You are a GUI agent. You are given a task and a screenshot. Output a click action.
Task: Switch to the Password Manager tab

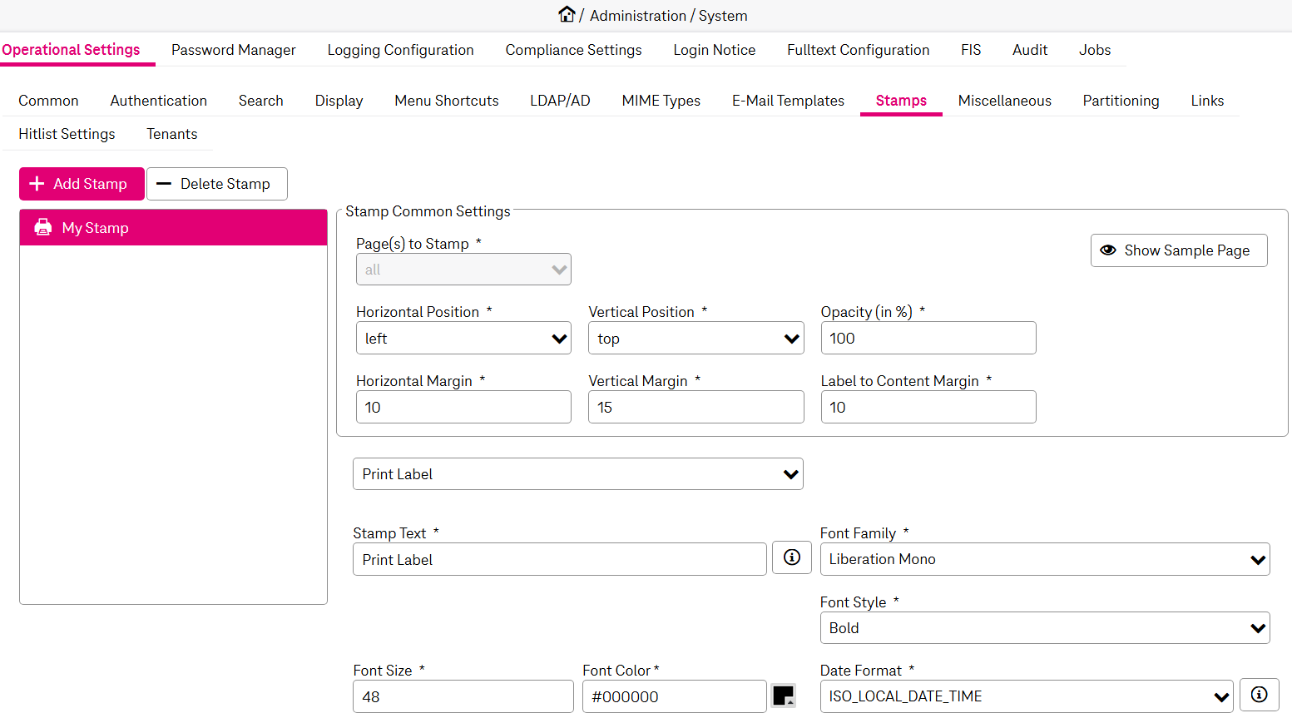coord(233,50)
